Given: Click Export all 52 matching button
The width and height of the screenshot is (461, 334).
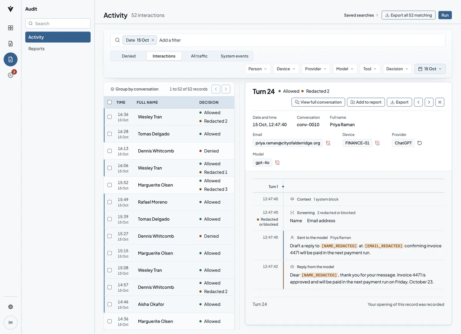Looking at the screenshot, I should [408, 15].
